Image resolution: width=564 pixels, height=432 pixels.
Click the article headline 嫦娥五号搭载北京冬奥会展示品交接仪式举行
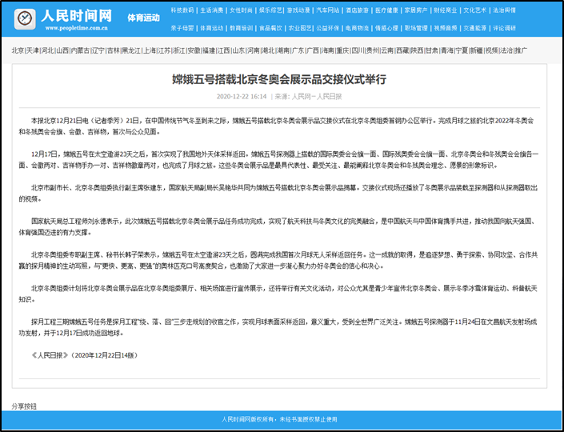click(279, 79)
